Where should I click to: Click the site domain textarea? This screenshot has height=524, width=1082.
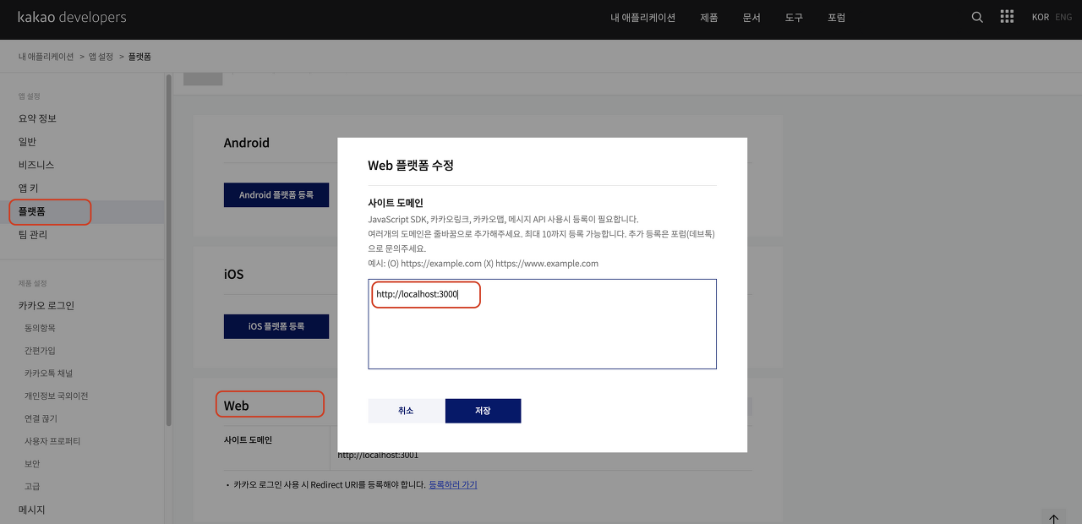542,324
